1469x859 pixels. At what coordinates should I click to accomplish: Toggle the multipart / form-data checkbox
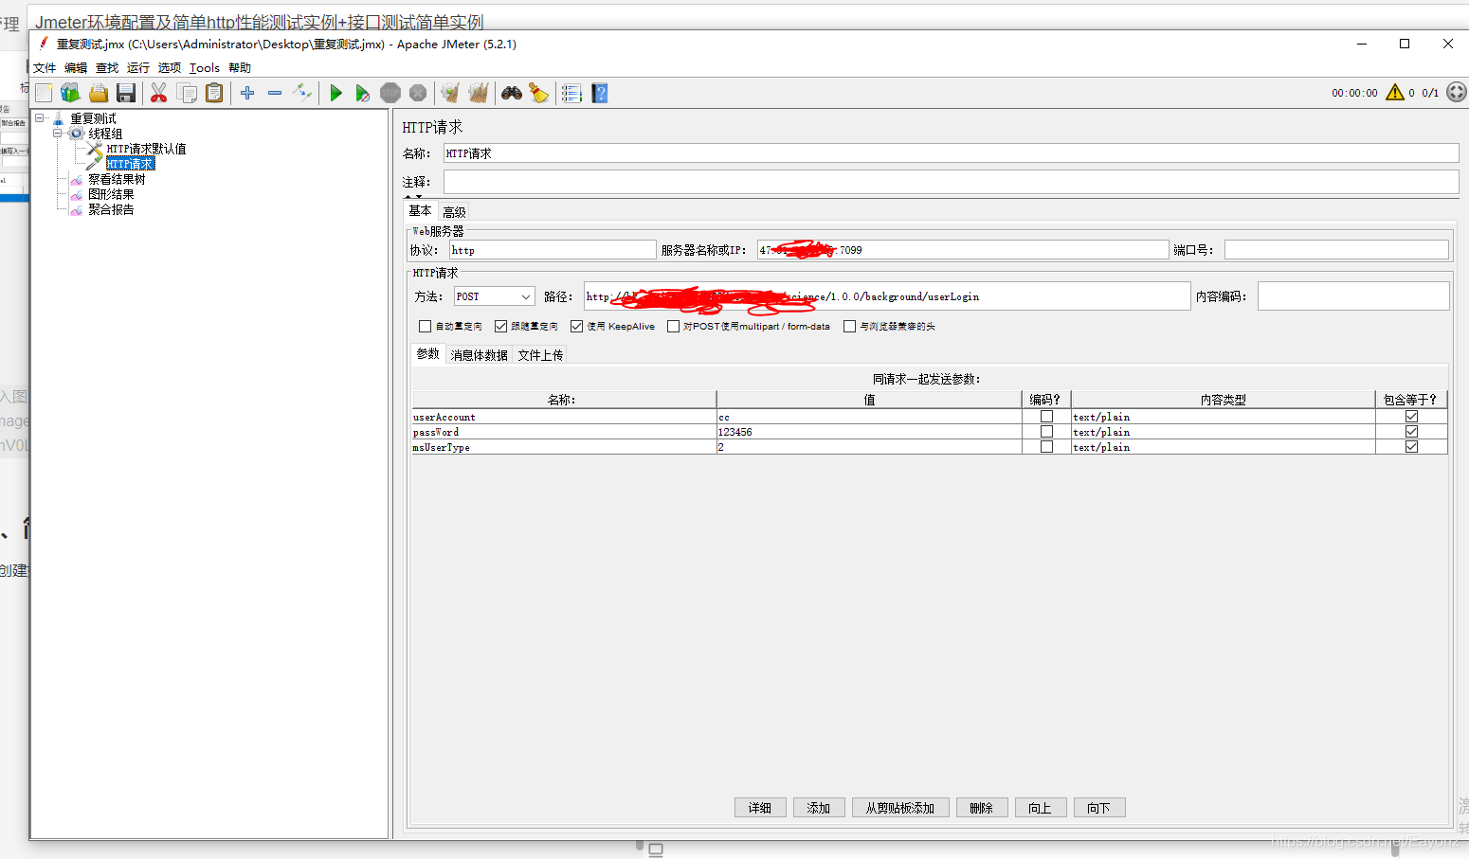tap(673, 326)
